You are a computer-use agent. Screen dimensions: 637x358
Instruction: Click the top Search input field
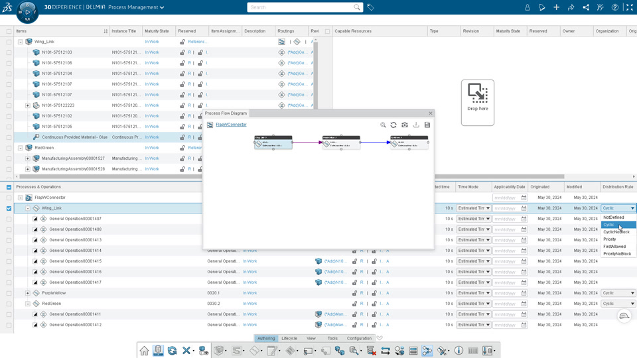(x=301, y=7)
